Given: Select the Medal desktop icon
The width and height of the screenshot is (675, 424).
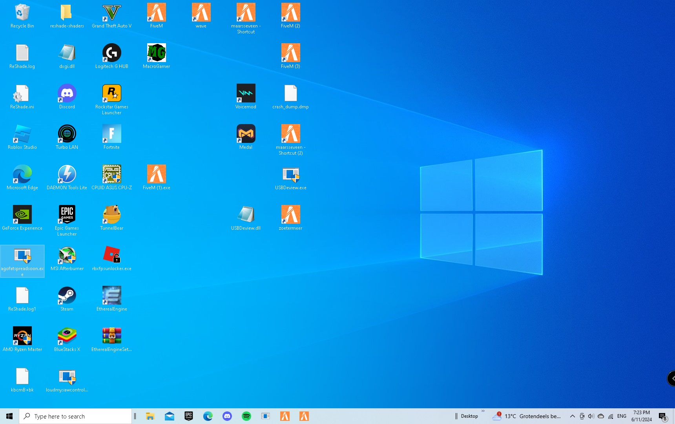Looking at the screenshot, I should (246, 137).
